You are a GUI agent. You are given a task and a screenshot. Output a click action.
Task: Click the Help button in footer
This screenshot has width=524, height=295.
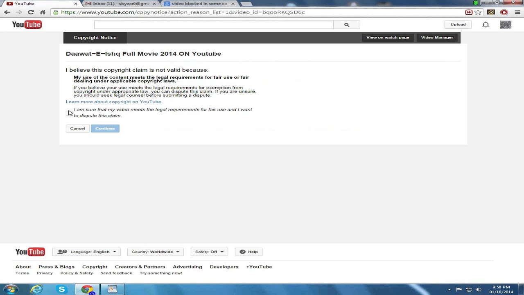[x=248, y=252]
